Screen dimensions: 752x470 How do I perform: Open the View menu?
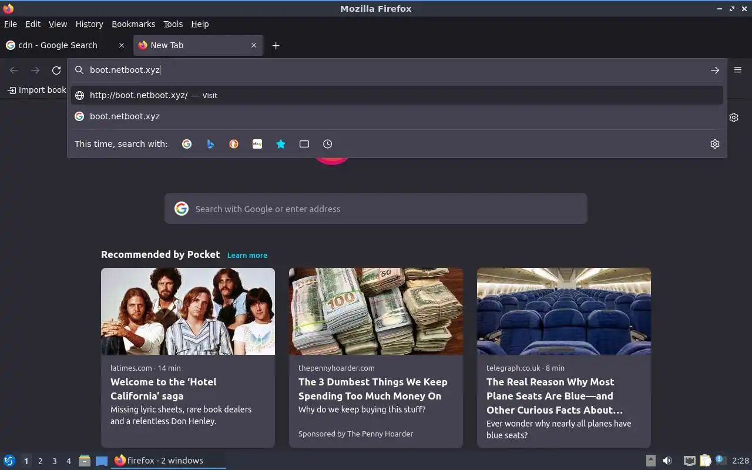(x=58, y=24)
